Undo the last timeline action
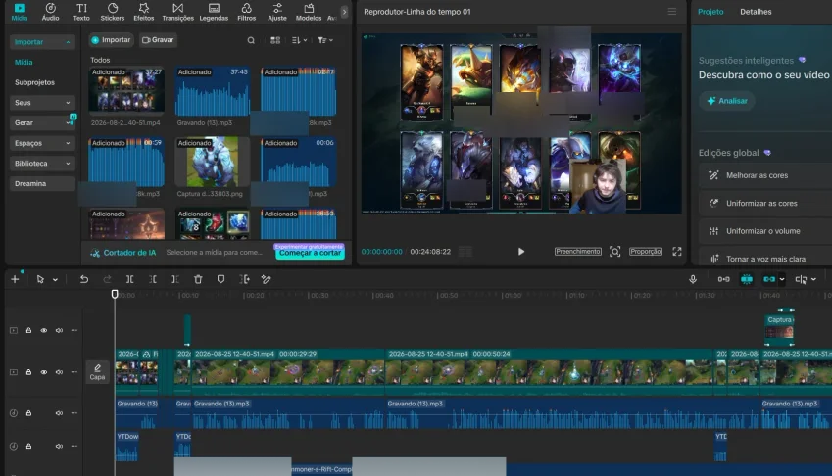 (x=84, y=279)
